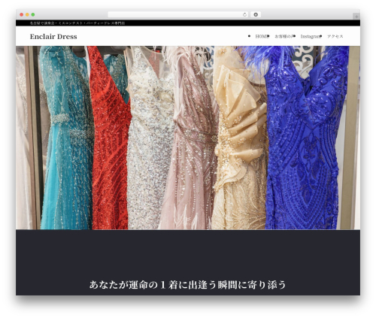Maximize window with green button
The image size is (376, 318).
tap(33, 15)
